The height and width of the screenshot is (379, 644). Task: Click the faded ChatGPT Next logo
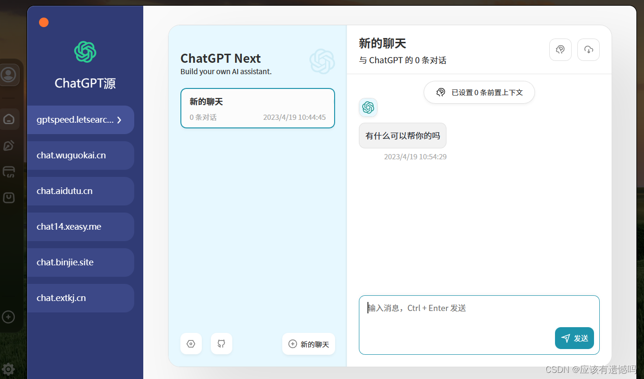tap(322, 61)
